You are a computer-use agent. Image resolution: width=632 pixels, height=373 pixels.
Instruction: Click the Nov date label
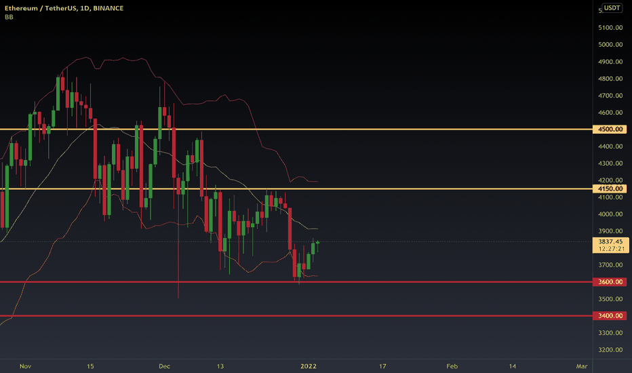[25, 366]
